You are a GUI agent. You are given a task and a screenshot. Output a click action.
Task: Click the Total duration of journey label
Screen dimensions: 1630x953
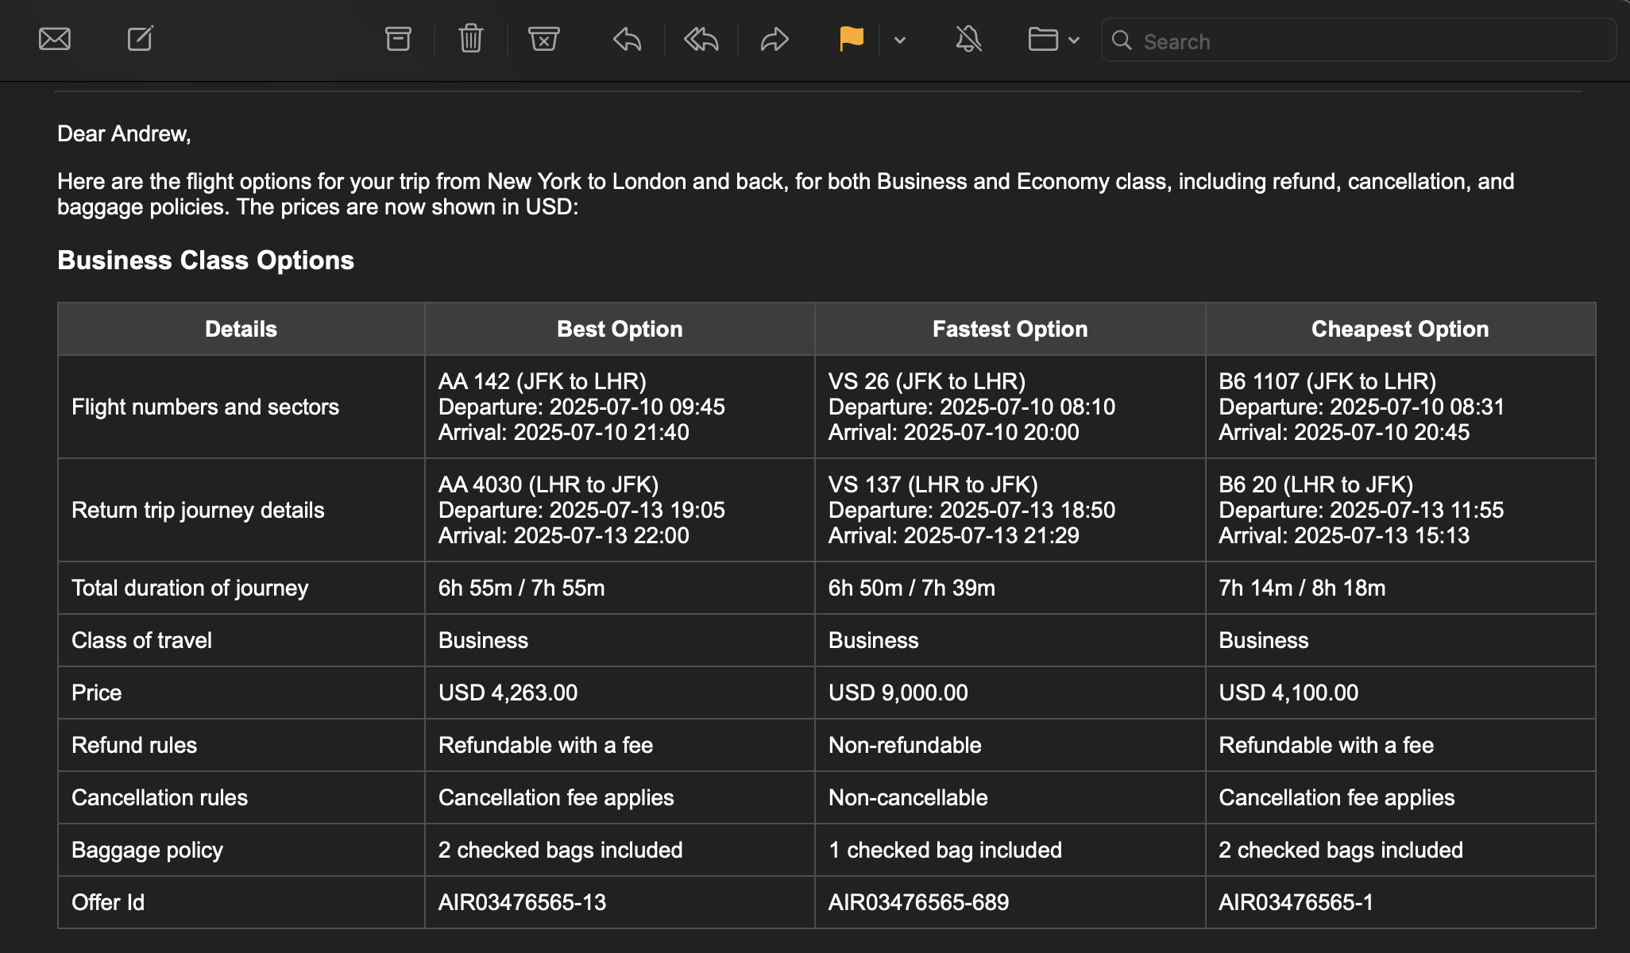(x=190, y=588)
